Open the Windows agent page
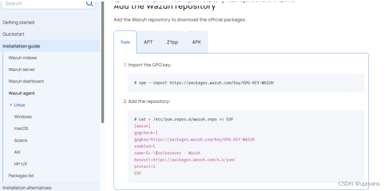The height and width of the screenshot is (191, 387). 23,117
